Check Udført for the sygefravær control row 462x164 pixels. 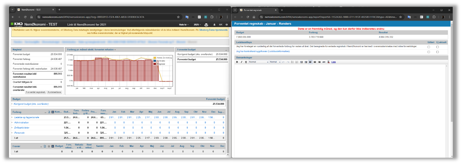[x=429, y=52]
